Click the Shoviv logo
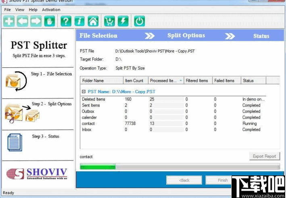 coord(37,173)
